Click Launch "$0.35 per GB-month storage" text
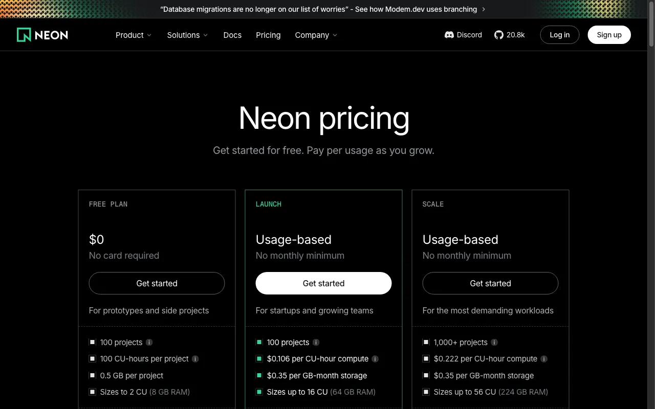Screen dimensions: 655x409 pos(317,375)
